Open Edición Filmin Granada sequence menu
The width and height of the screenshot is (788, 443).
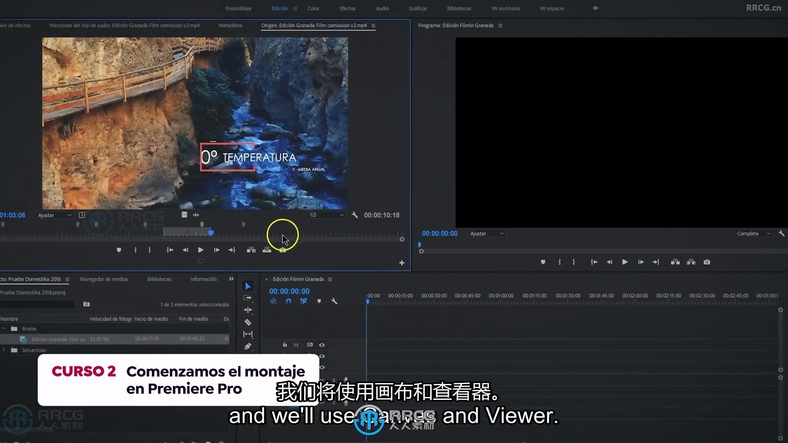tap(330, 279)
